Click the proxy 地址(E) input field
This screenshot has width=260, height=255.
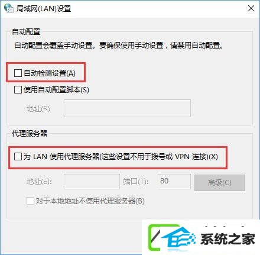pyautogui.click(x=92, y=182)
